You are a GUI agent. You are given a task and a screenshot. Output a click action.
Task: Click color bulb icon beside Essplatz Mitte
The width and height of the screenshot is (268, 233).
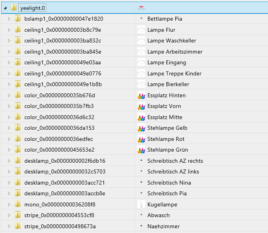pyautogui.click(x=142, y=117)
